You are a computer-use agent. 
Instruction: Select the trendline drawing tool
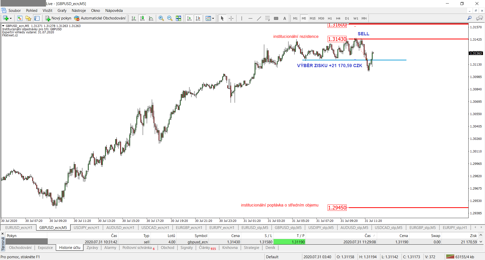[x=259, y=18]
